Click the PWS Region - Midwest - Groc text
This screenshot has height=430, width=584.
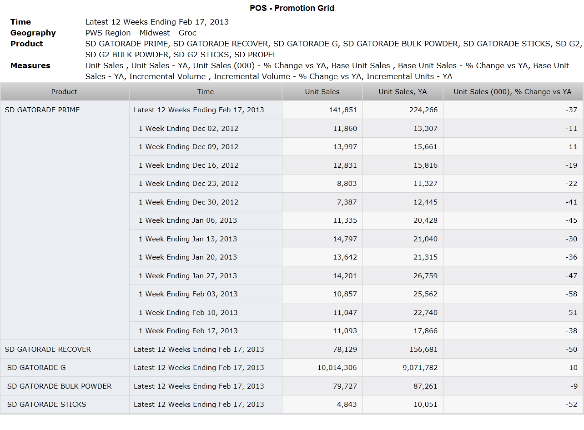click(x=141, y=33)
